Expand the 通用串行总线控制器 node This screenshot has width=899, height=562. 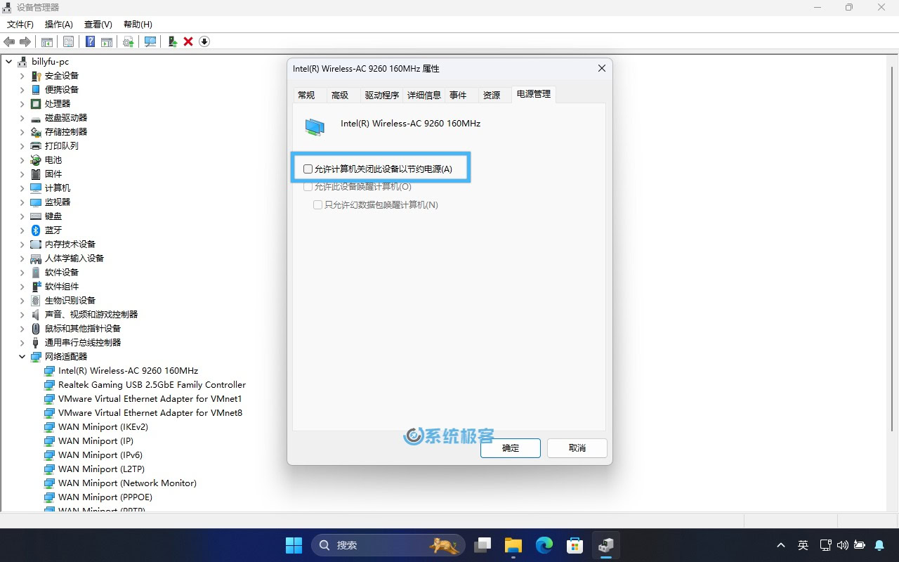pyautogui.click(x=22, y=342)
